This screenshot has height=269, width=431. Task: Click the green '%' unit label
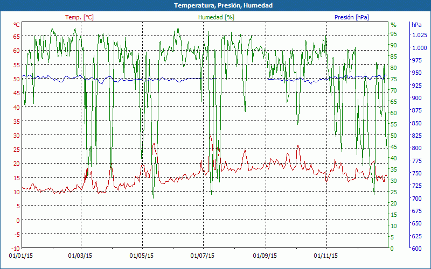pos(394,25)
